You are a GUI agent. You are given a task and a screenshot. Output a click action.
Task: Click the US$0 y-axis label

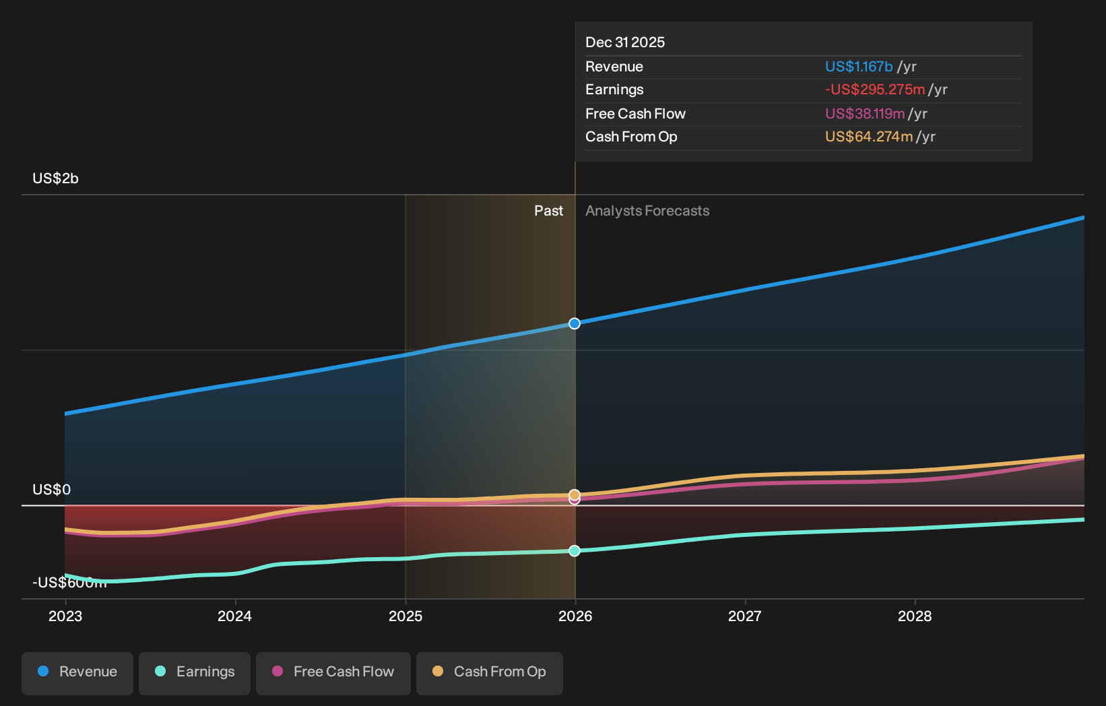pyautogui.click(x=52, y=490)
